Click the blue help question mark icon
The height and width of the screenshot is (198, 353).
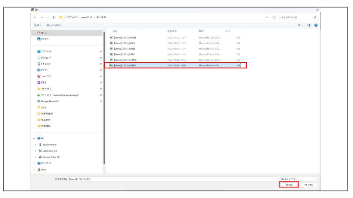[x=316, y=26]
